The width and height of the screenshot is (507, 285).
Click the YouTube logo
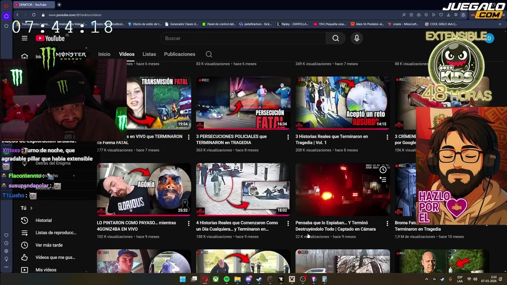pos(50,38)
